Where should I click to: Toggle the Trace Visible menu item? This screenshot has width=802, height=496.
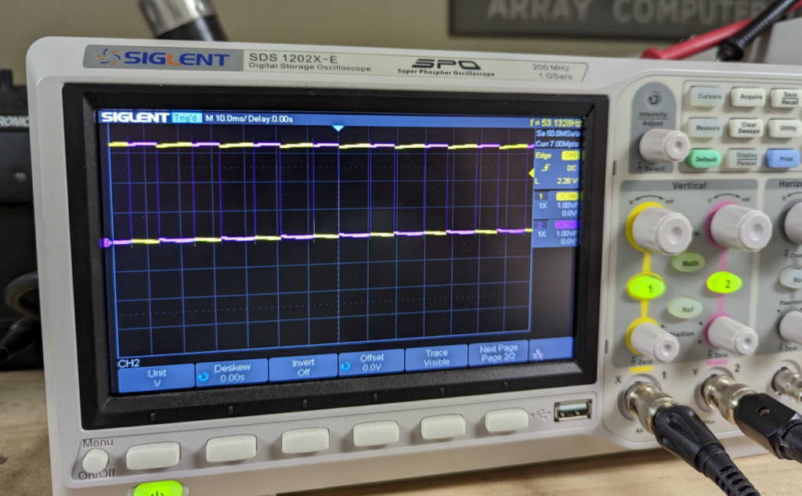[x=436, y=358]
